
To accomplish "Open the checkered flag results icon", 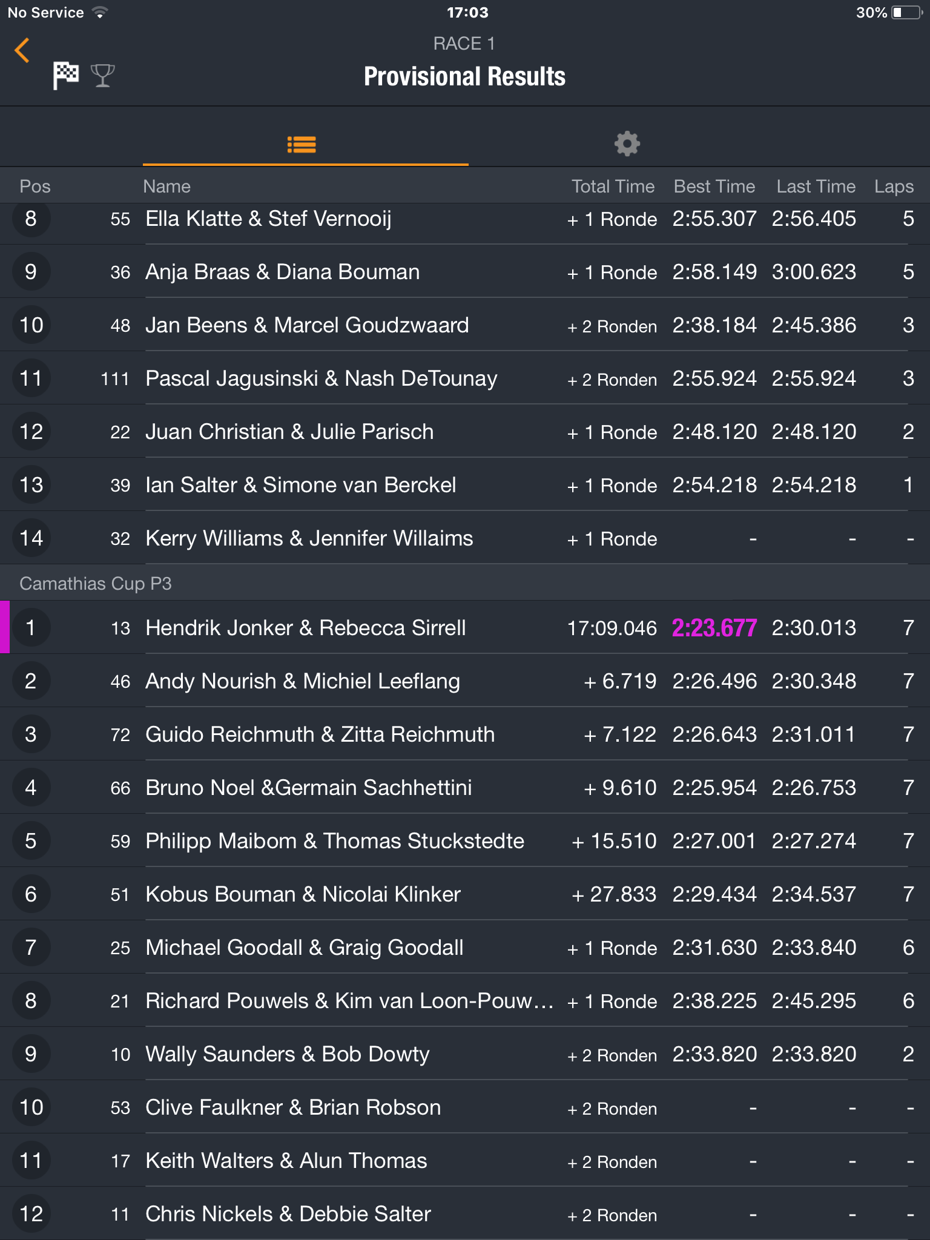I will click(66, 76).
